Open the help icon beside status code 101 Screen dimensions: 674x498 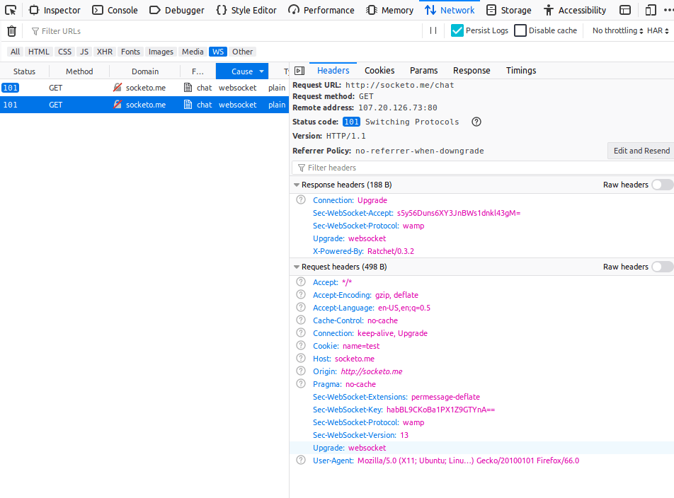[x=476, y=122]
